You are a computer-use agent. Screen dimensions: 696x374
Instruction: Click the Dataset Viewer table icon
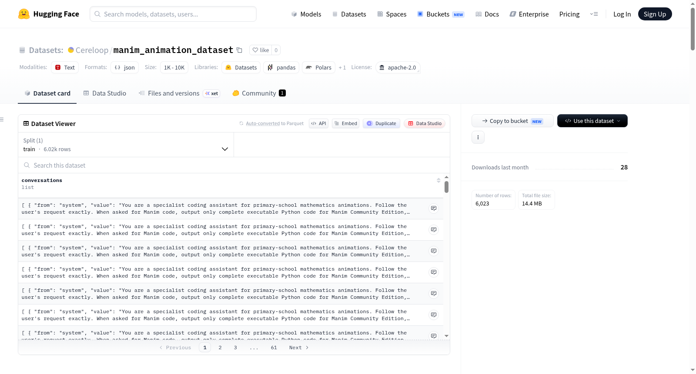26,124
